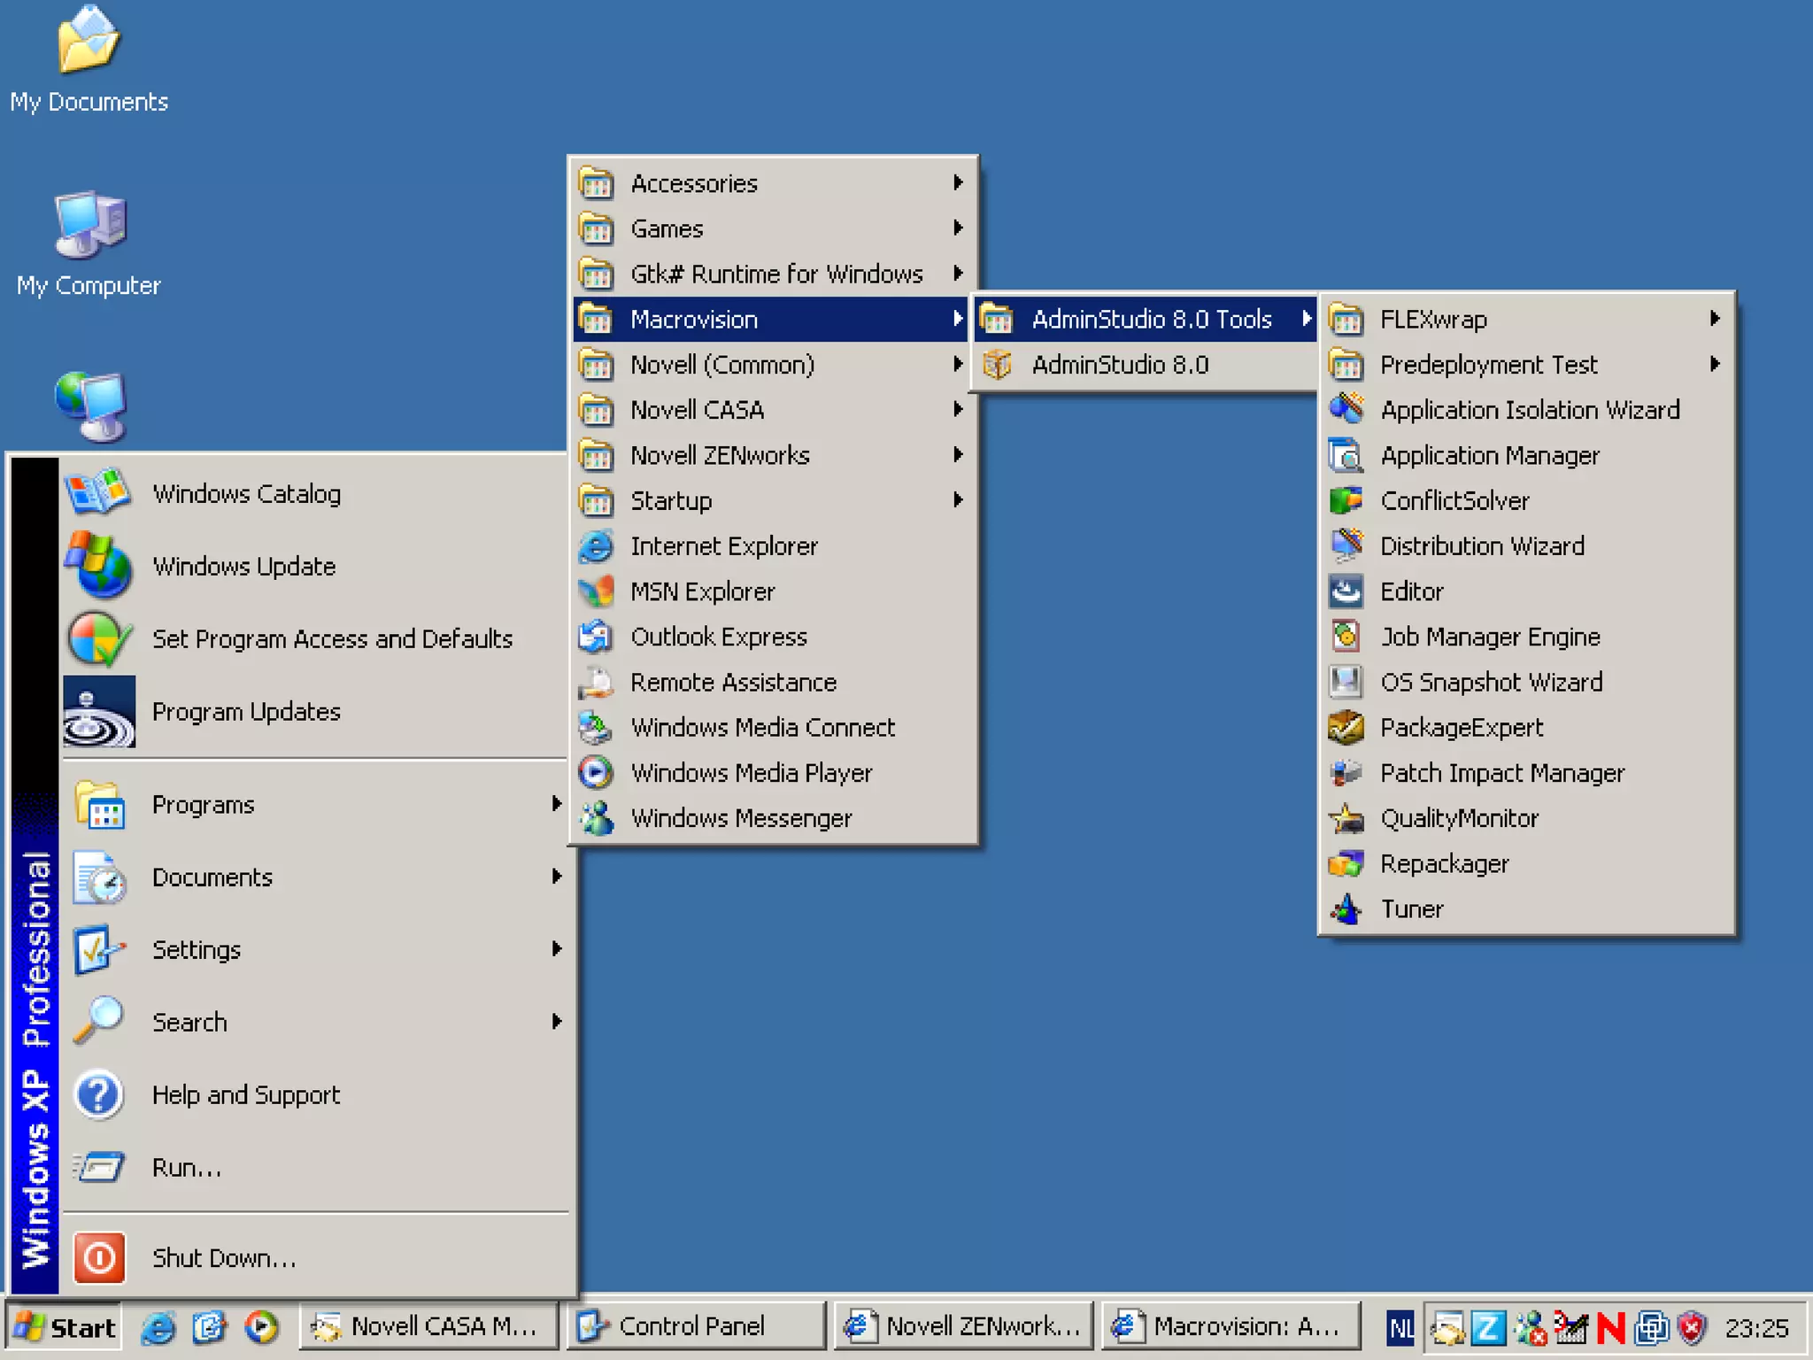Click Internet Explorer icon in Programs menu

coord(596,545)
